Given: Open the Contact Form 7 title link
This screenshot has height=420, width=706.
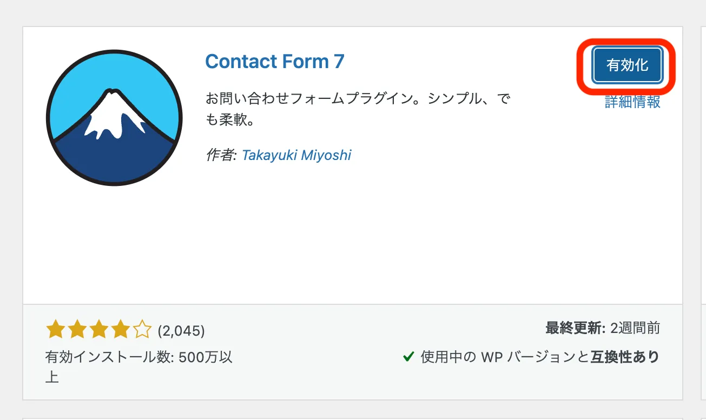Looking at the screenshot, I should click(x=275, y=62).
